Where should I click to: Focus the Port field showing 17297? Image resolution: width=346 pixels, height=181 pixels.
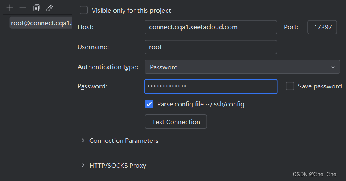click(322, 27)
